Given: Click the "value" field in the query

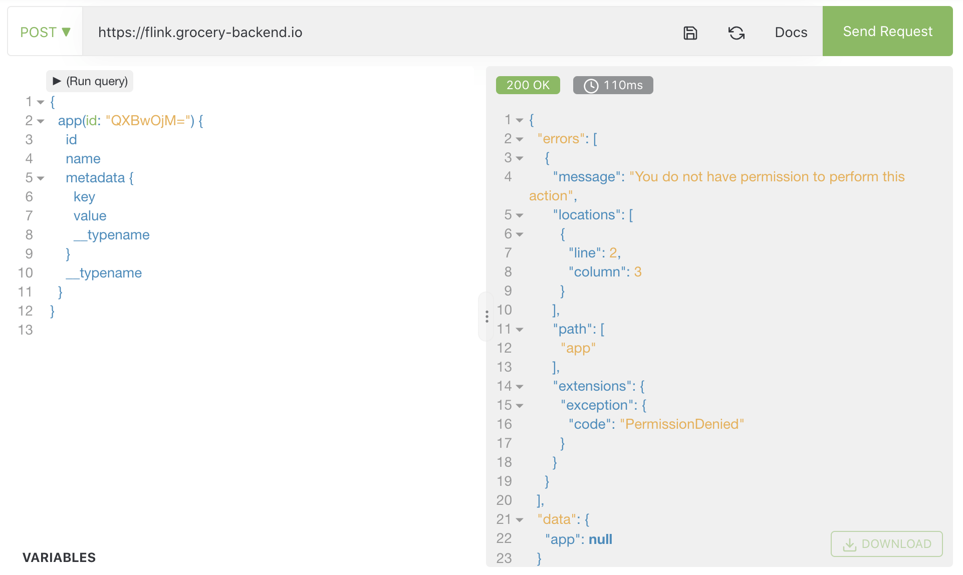Looking at the screenshot, I should [90, 216].
